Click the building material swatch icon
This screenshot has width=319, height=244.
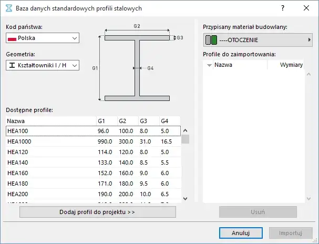[211, 40]
